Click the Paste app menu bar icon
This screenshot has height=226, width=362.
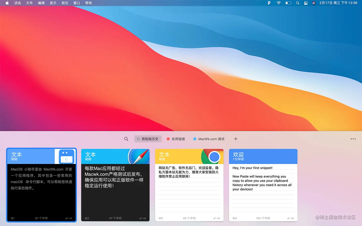click(269, 3)
